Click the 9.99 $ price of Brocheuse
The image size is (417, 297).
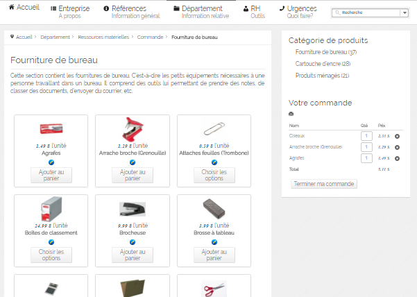(x=125, y=226)
